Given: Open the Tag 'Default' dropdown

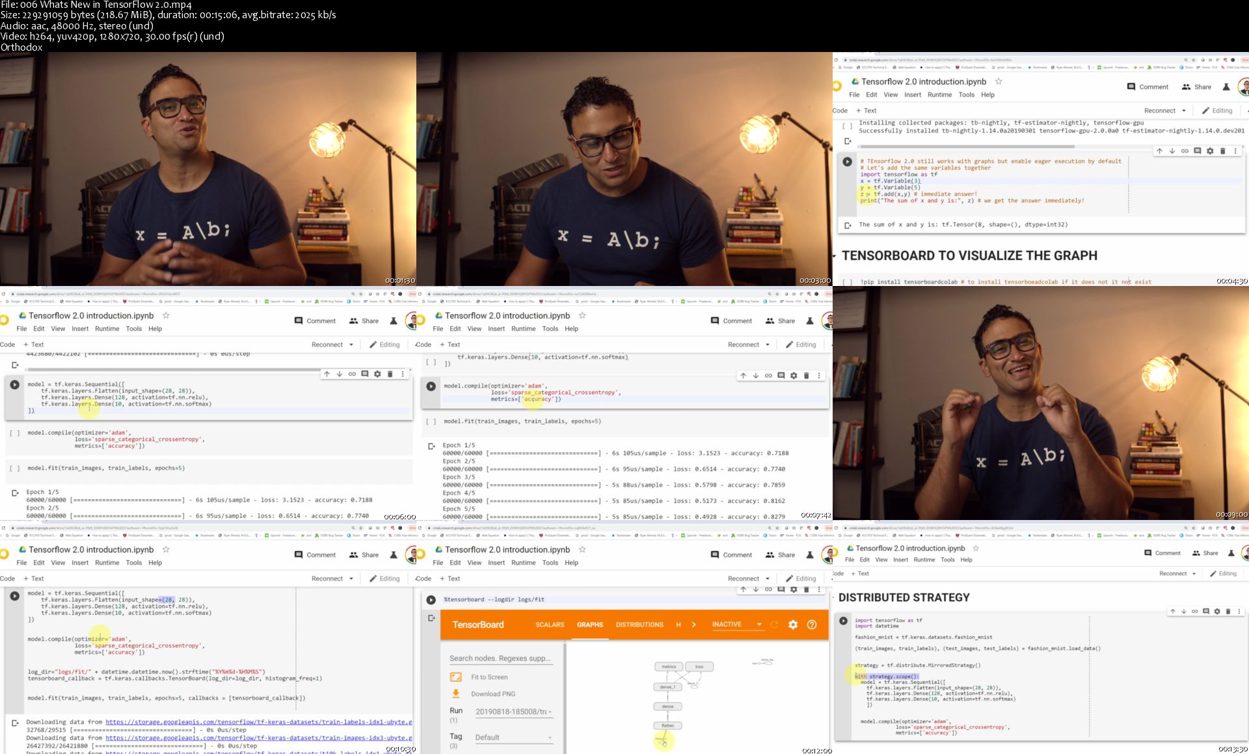Looking at the screenshot, I should click(514, 738).
